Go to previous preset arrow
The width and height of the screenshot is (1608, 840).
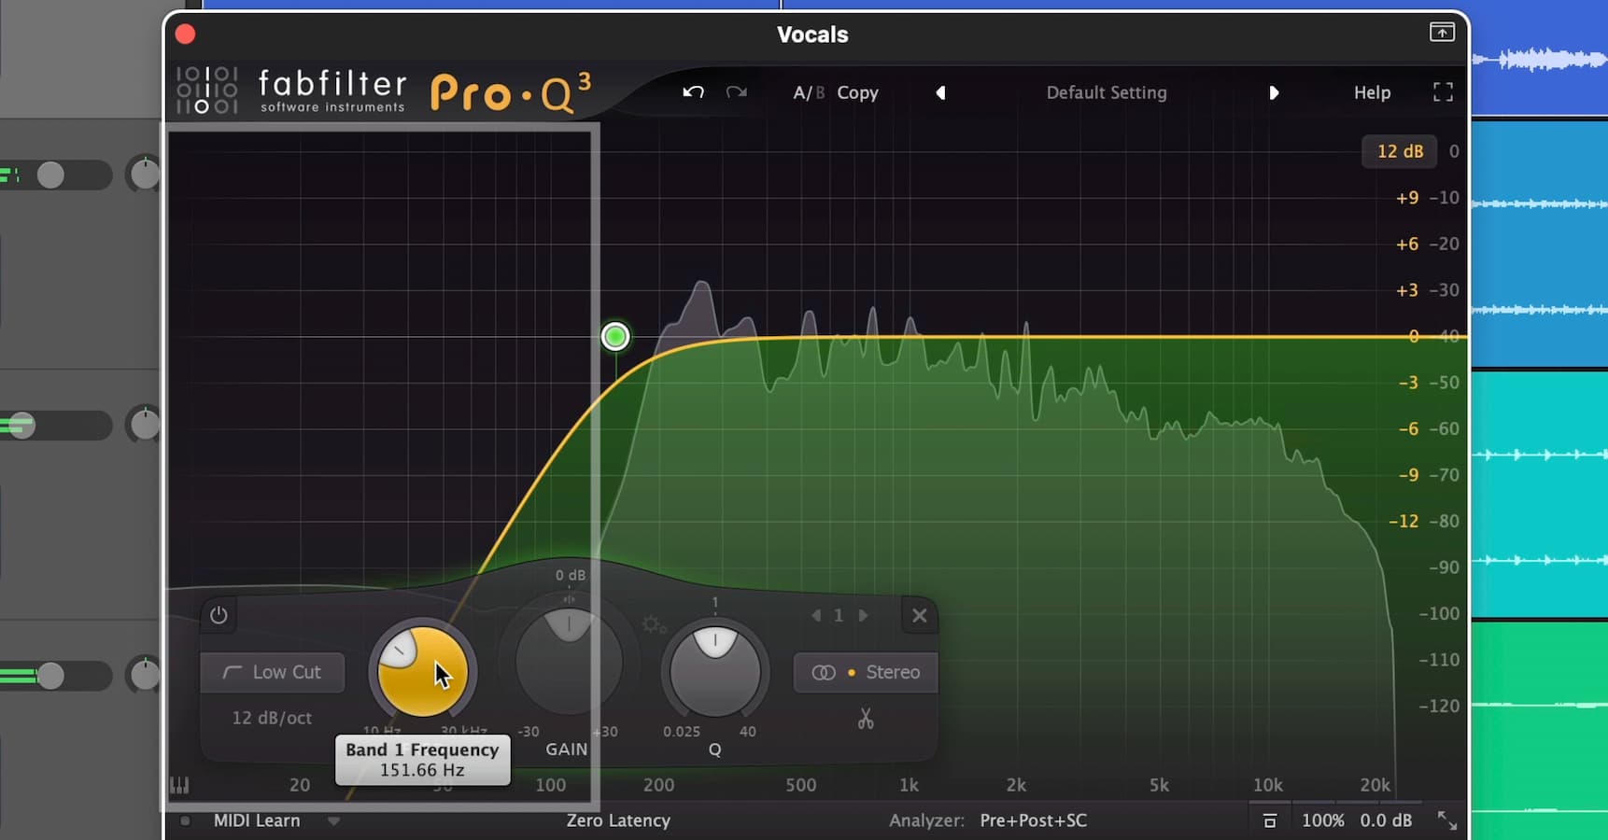coord(940,92)
